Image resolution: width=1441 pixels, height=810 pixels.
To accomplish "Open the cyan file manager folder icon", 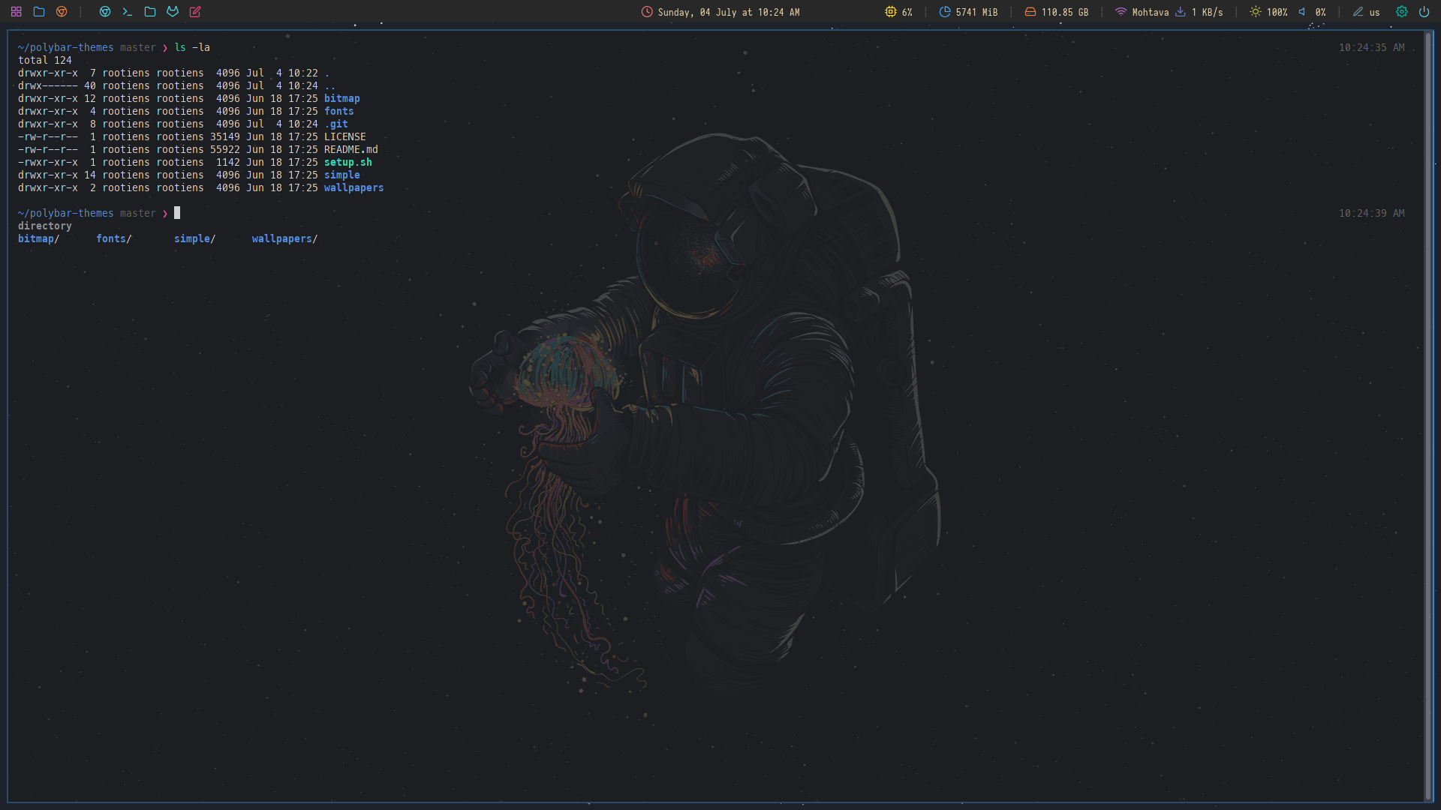I will [x=150, y=12].
